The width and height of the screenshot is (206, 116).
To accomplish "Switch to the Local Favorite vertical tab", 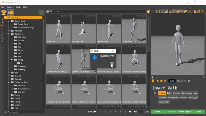I will pos(2,35).
